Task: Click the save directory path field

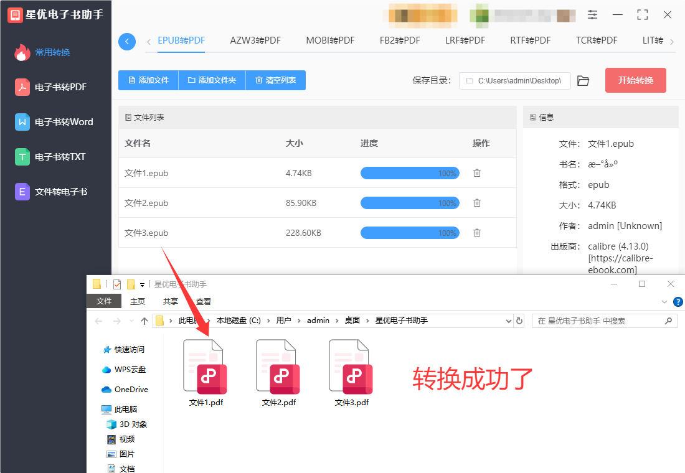Action: [x=514, y=81]
